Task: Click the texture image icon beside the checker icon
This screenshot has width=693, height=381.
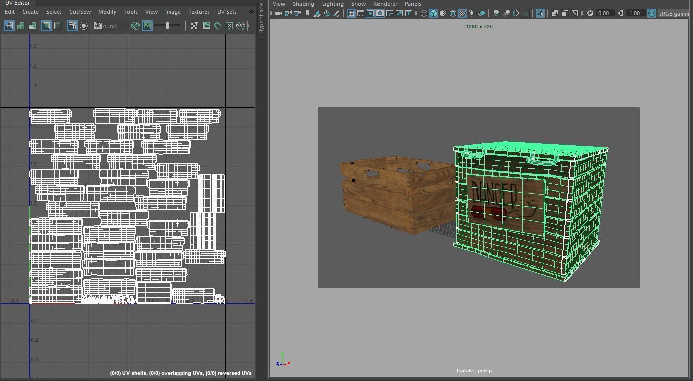Action: (x=206, y=26)
